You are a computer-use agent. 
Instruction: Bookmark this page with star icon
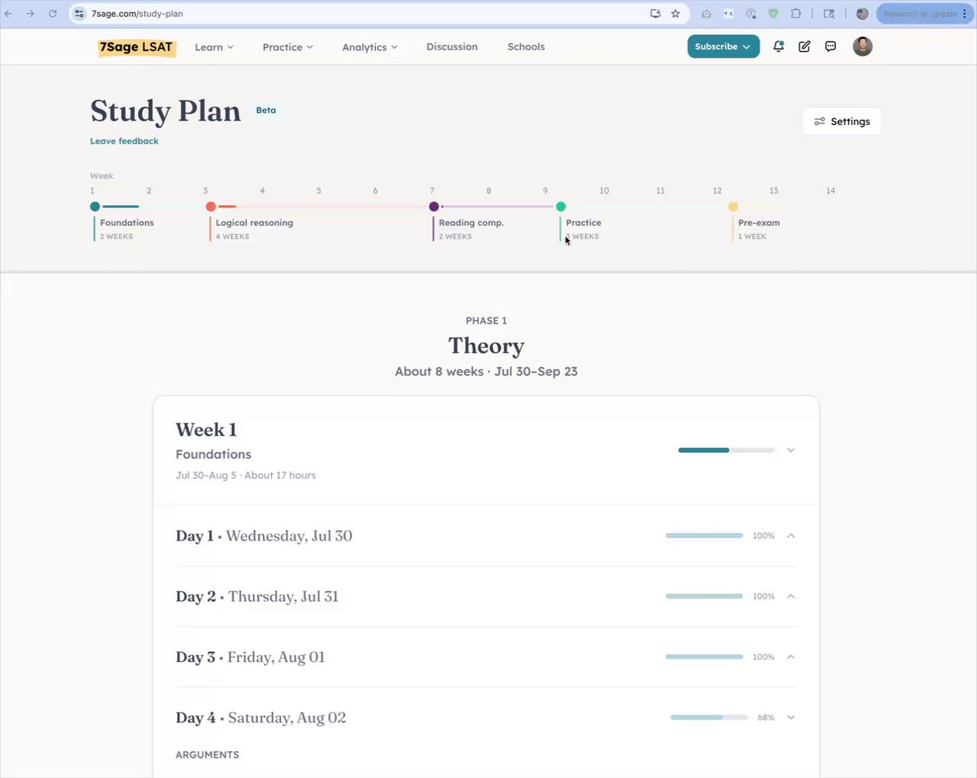(x=676, y=14)
